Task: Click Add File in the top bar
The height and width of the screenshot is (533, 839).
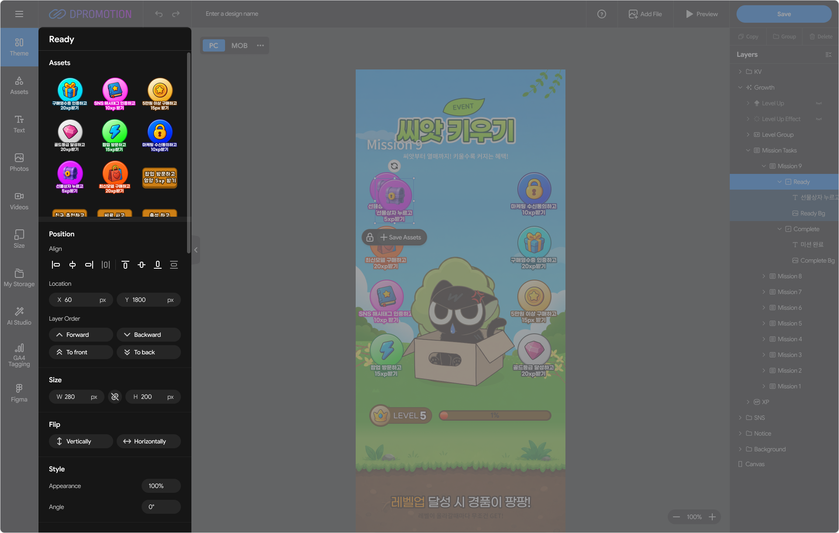Action: pos(645,14)
